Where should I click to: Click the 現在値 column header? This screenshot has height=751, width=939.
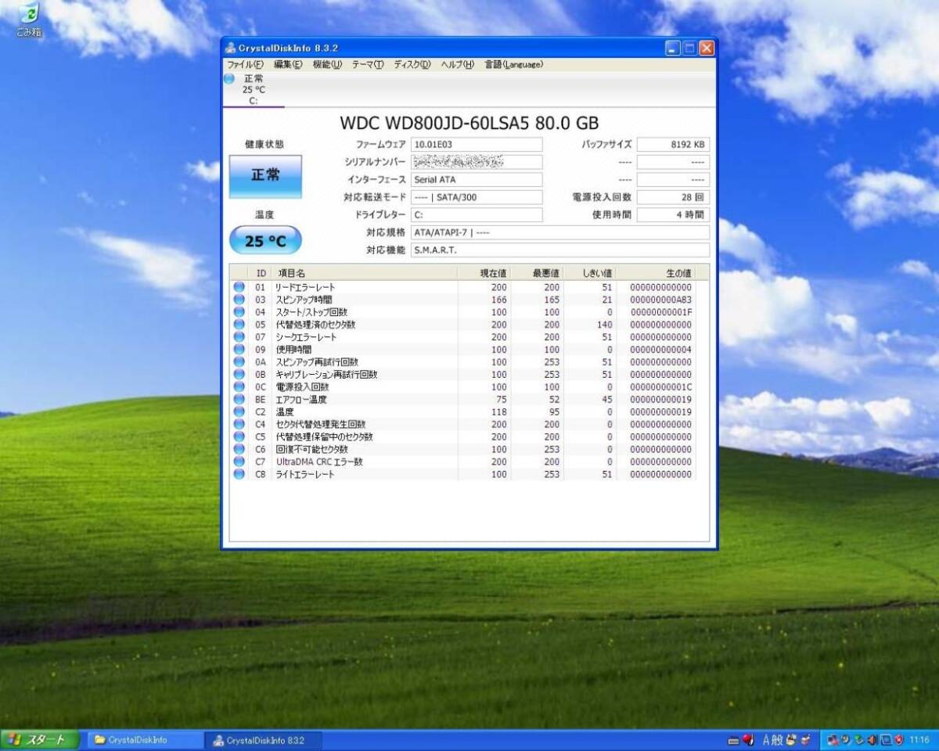(x=484, y=273)
